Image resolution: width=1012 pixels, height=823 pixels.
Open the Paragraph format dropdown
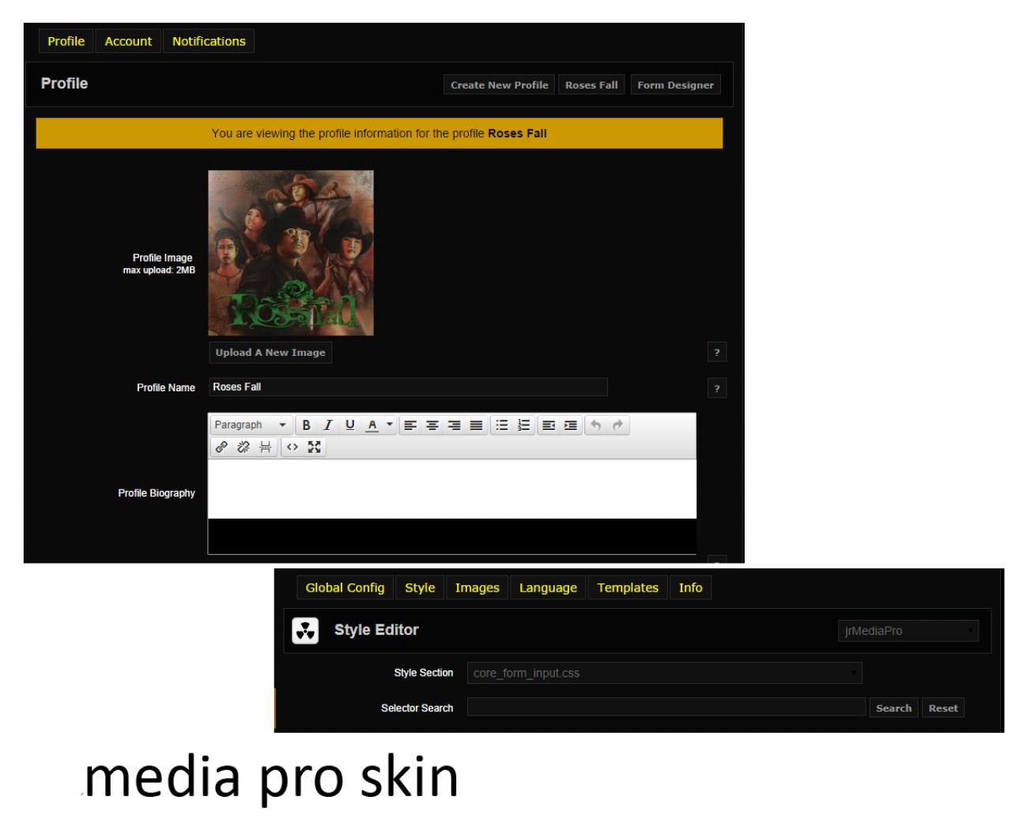(251, 425)
